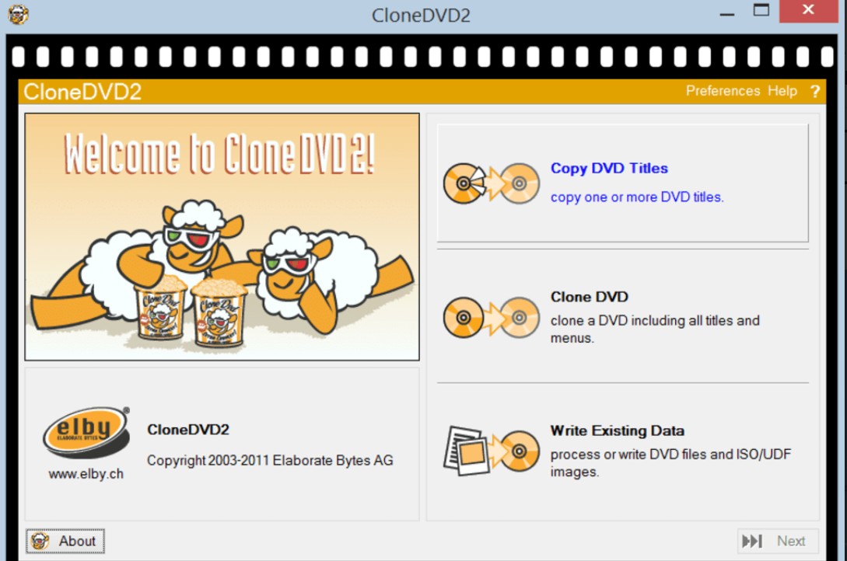Click the Clone DVD disc-to-disc icon

[491, 317]
